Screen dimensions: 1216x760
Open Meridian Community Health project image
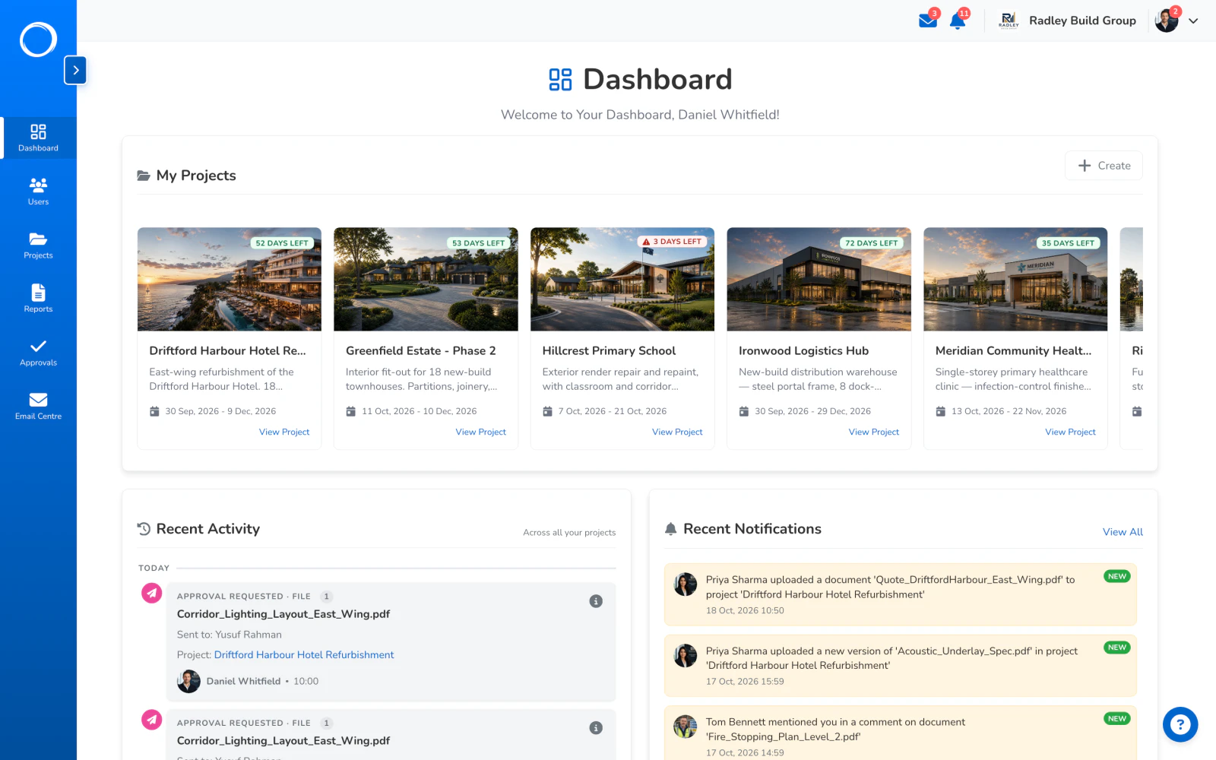coord(1015,280)
